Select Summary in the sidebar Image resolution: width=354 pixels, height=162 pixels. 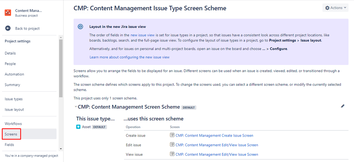[x=12, y=85]
